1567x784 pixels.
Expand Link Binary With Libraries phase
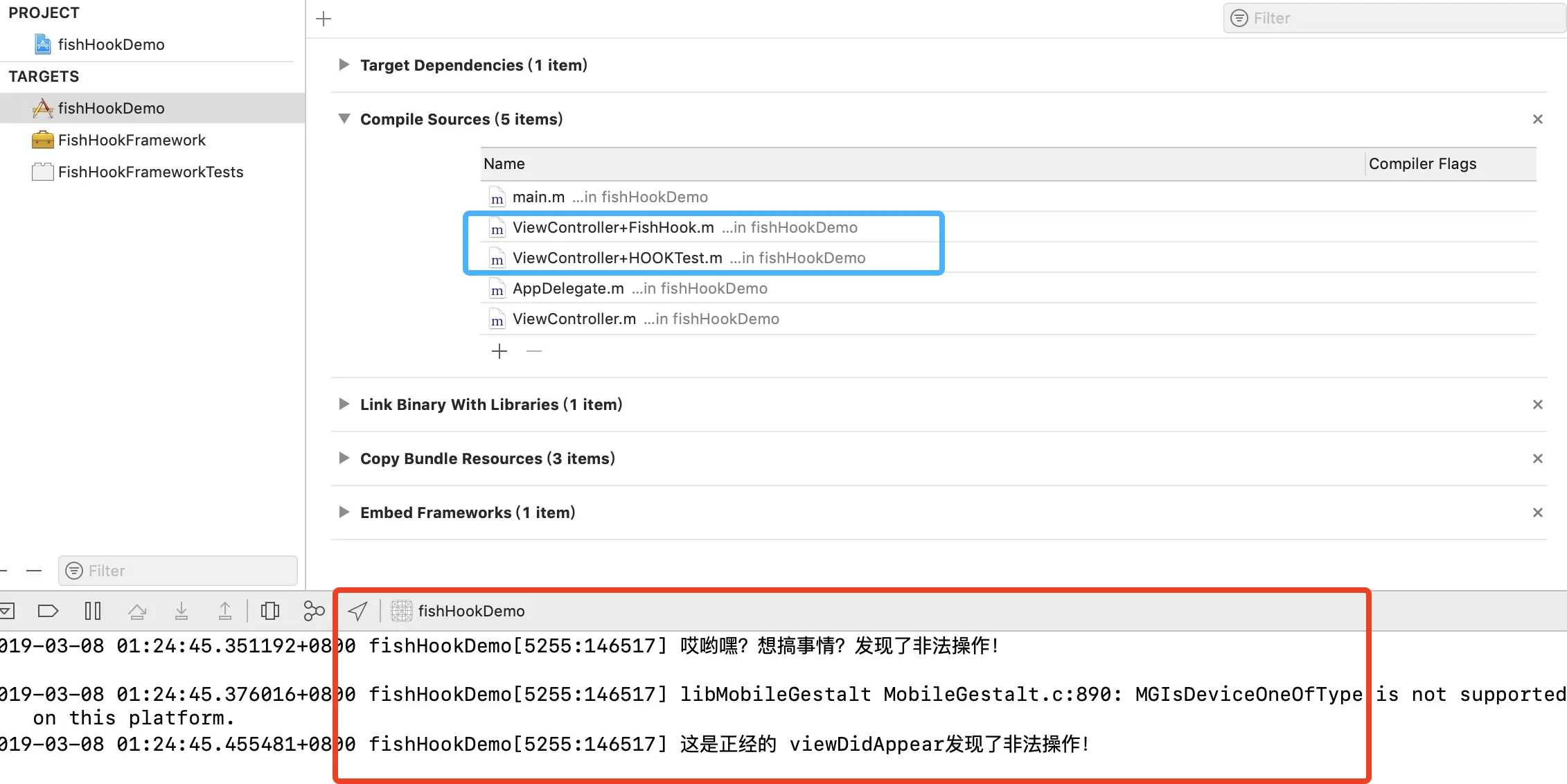coord(344,404)
